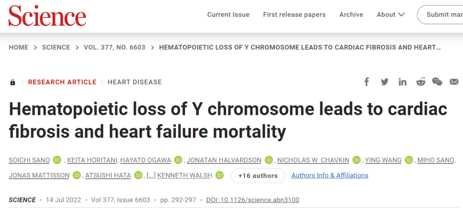The width and height of the screenshot is (463, 208).
Task: Open the Archive menu item
Action: click(x=351, y=15)
